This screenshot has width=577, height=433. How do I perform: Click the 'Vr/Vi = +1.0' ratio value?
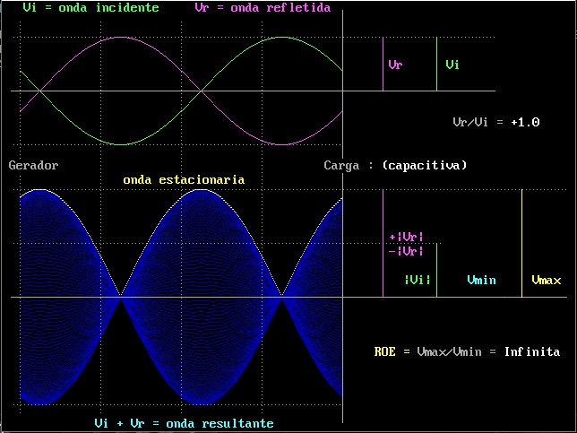coord(496,122)
